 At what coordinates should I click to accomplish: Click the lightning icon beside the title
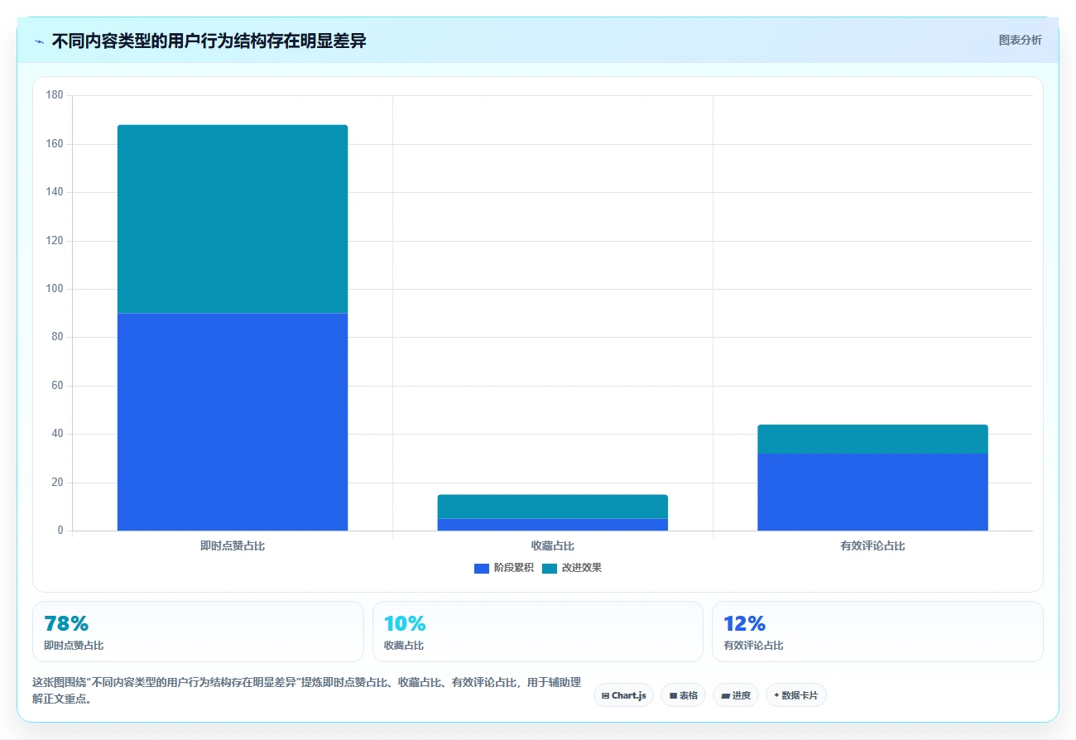coord(39,41)
